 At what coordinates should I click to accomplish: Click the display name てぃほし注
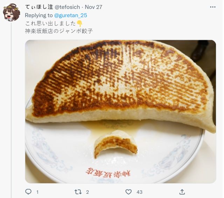[x=39, y=7]
